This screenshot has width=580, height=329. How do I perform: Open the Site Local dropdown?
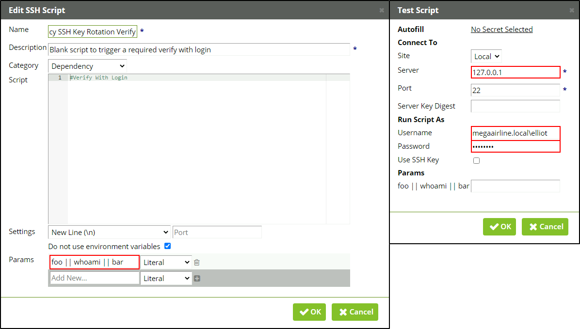click(486, 56)
